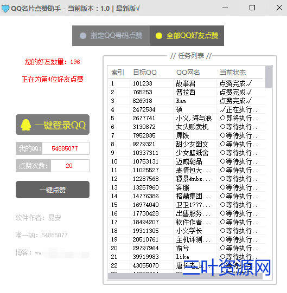Click the 索引 column header
This screenshot has width=287, height=293.
[118, 73]
